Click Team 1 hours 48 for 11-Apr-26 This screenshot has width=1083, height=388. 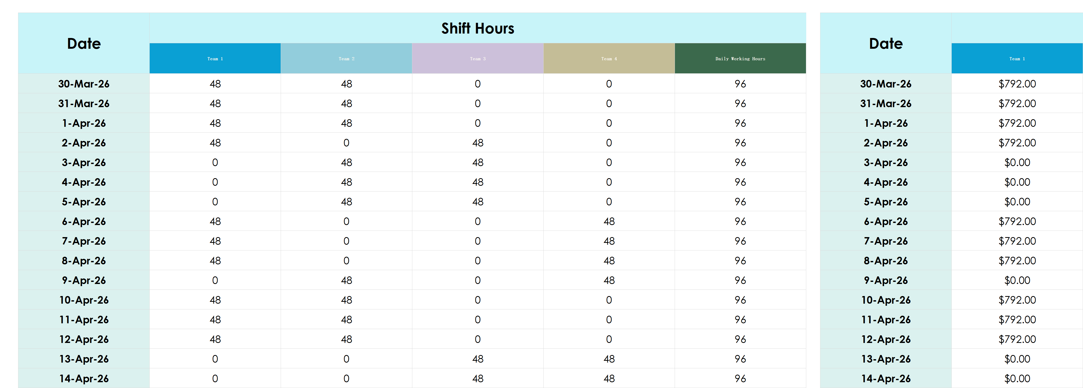tap(215, 319)
